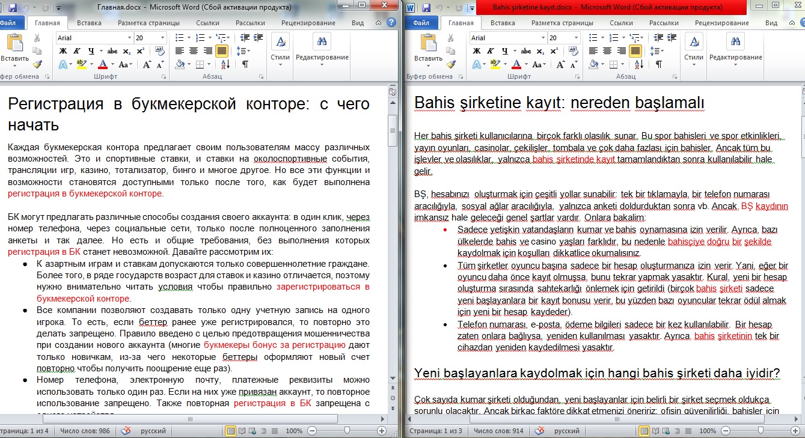
Task: Click superscript in Bahis şirketine kayıt window
Action: click(x=554, y=51)
